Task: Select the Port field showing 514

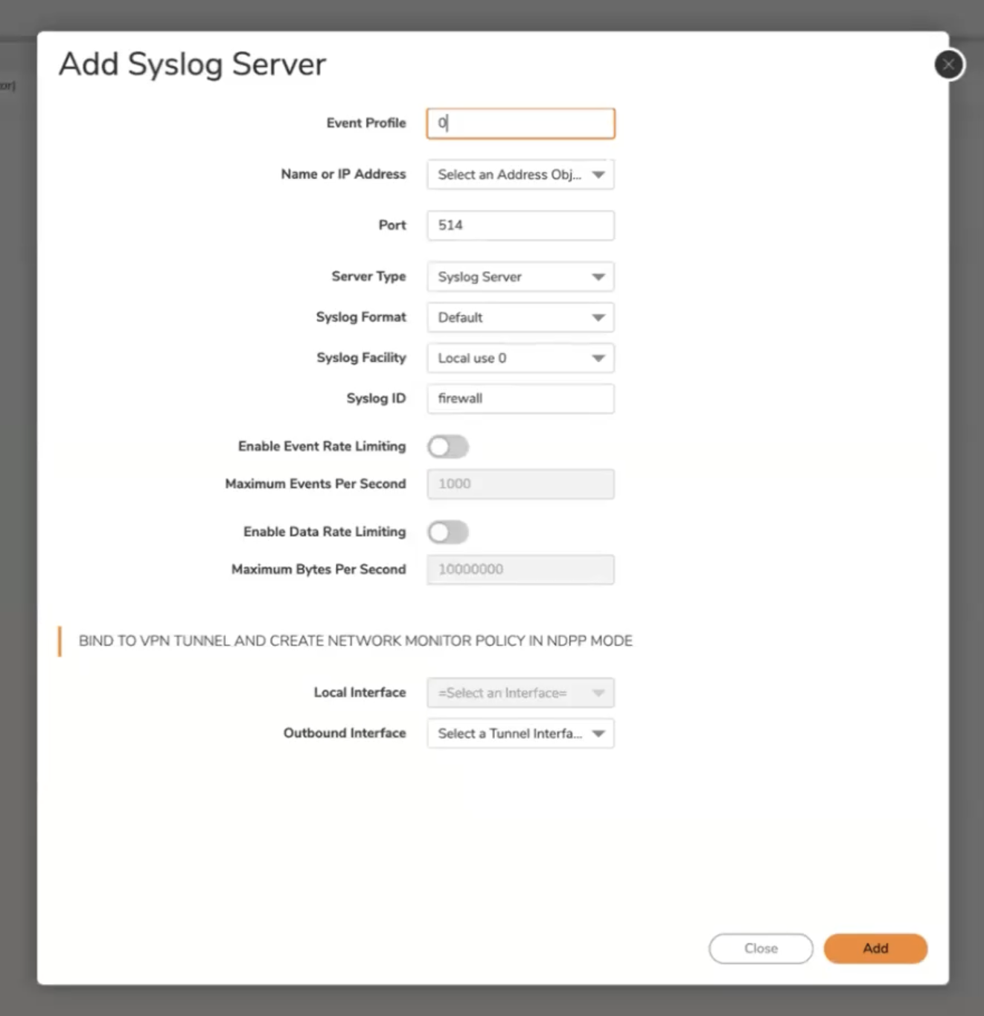Action: tap(520, 225)
